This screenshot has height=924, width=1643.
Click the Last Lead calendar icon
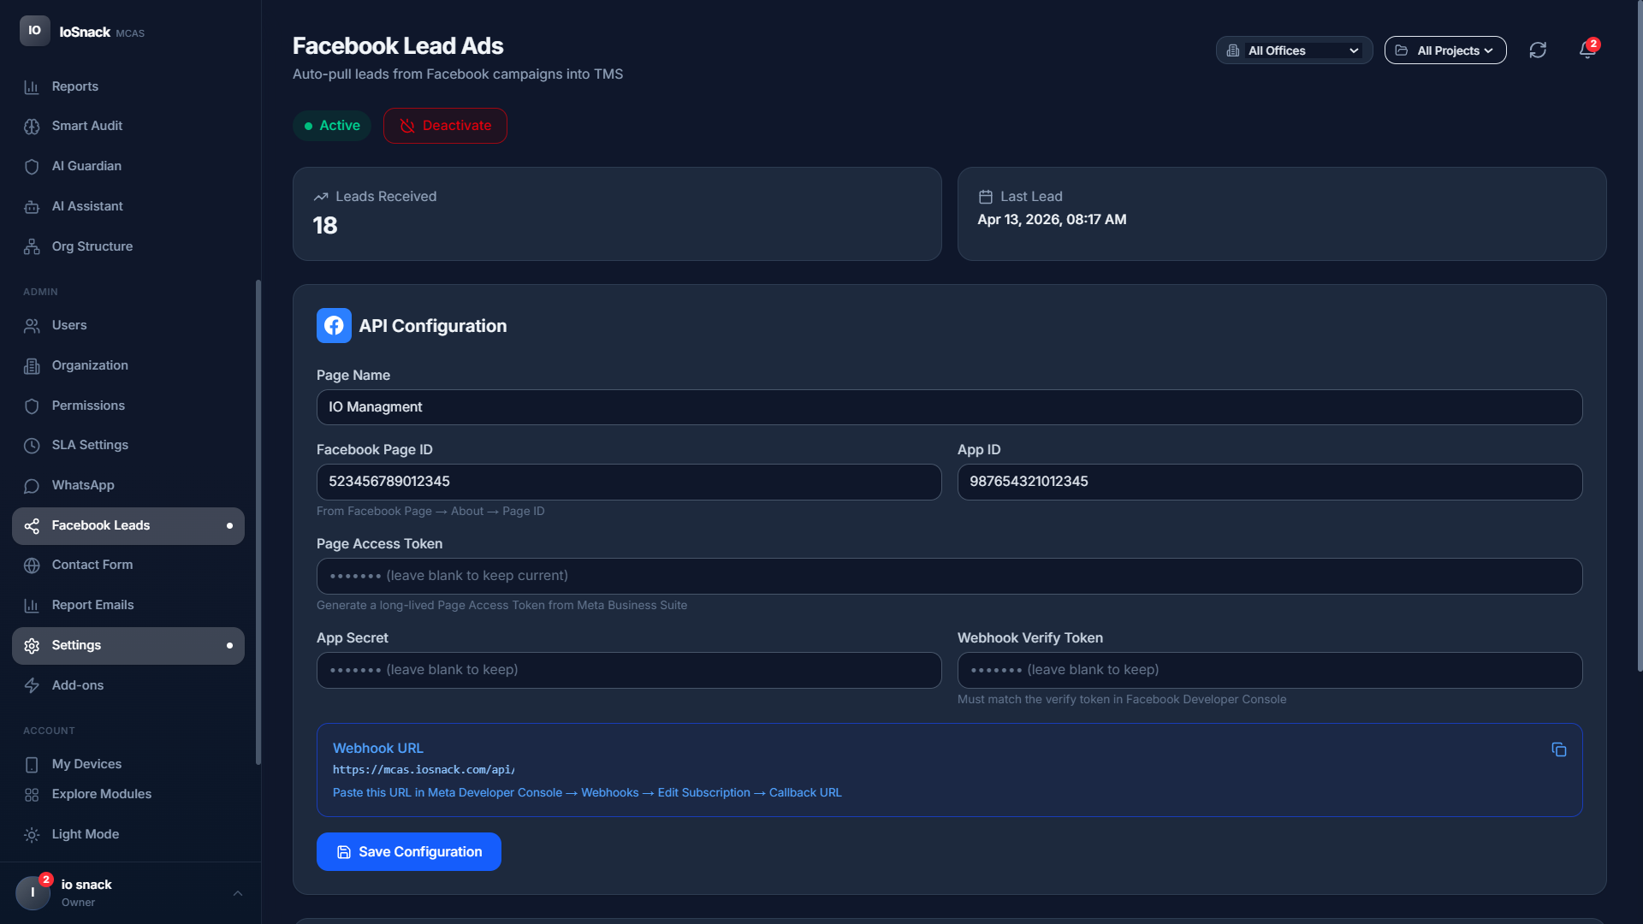(985, 197)
